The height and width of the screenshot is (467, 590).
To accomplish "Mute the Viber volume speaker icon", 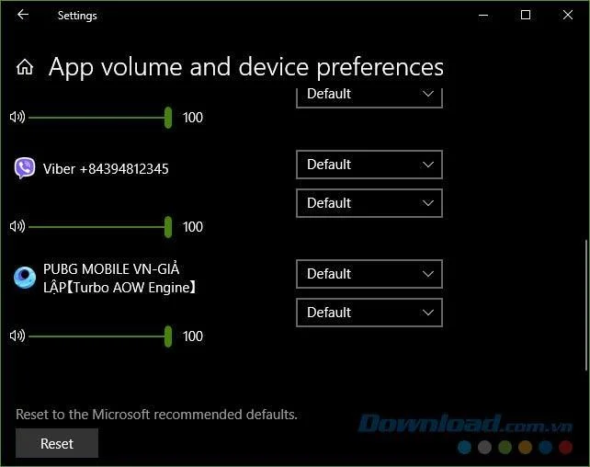I will tap(17, 226).
